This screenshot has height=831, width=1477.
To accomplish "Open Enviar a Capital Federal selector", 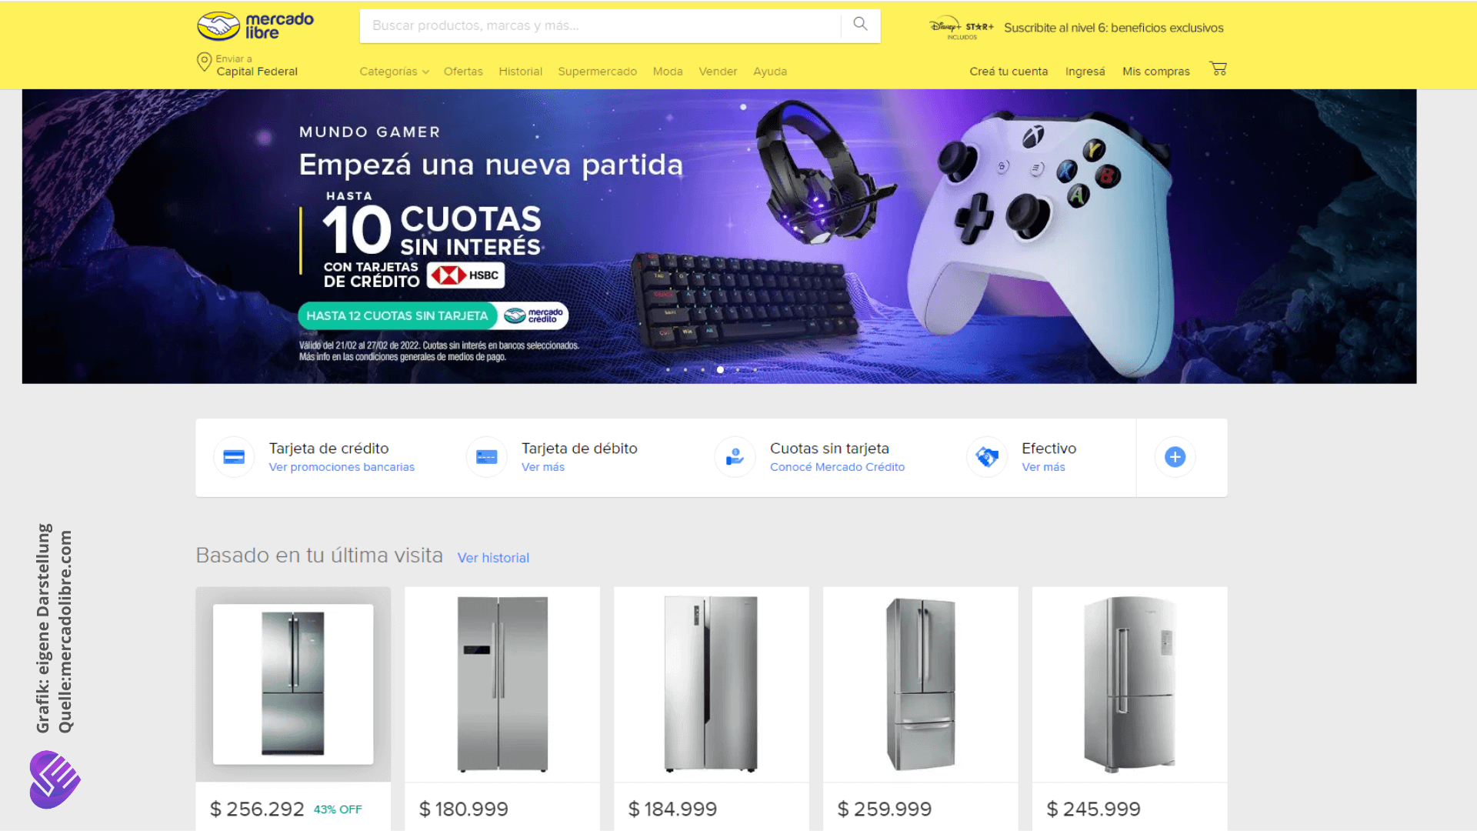I will [248, 65].
